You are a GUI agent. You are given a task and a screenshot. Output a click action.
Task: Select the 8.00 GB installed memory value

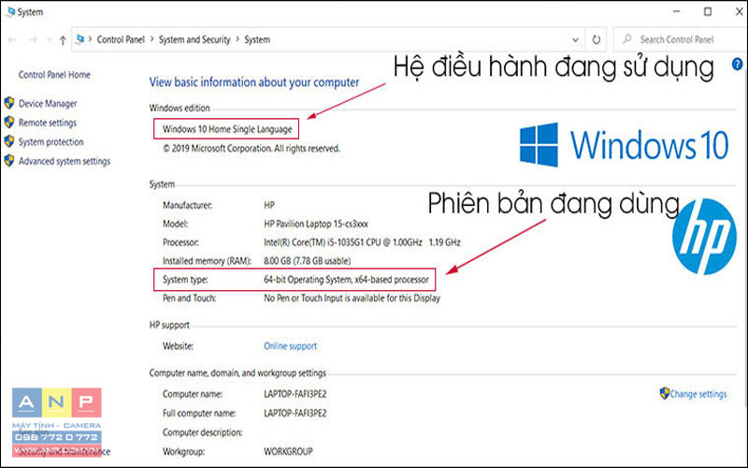click(x=308, y=261)
